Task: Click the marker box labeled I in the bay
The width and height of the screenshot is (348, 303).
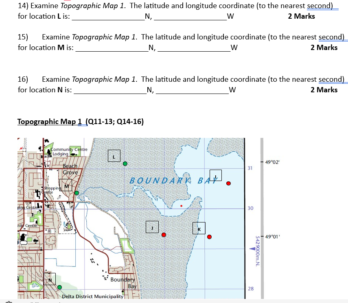Action: [216, 175]
